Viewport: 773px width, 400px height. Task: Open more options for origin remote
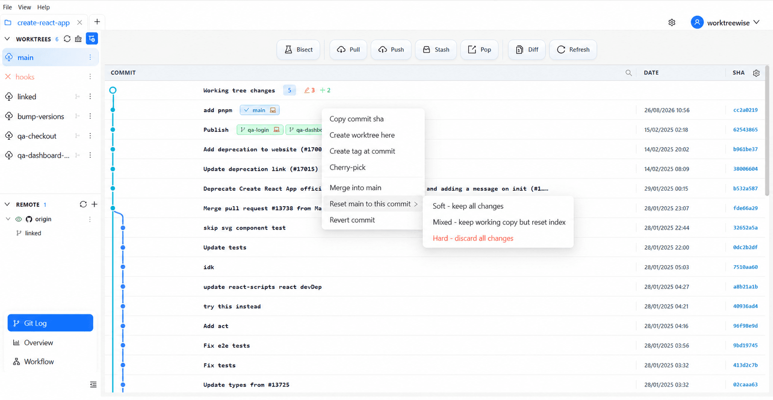point(90,219)
